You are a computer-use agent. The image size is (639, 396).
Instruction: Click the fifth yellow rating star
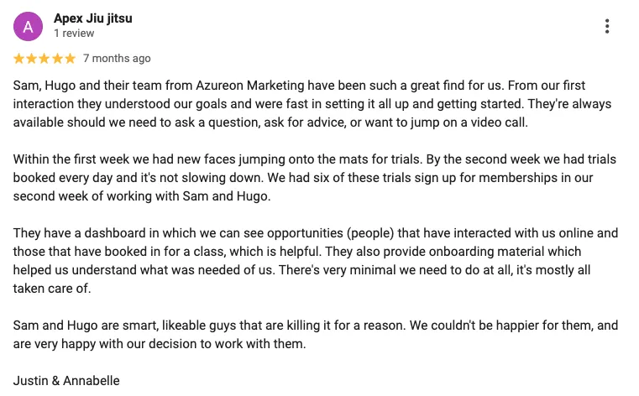70,59
